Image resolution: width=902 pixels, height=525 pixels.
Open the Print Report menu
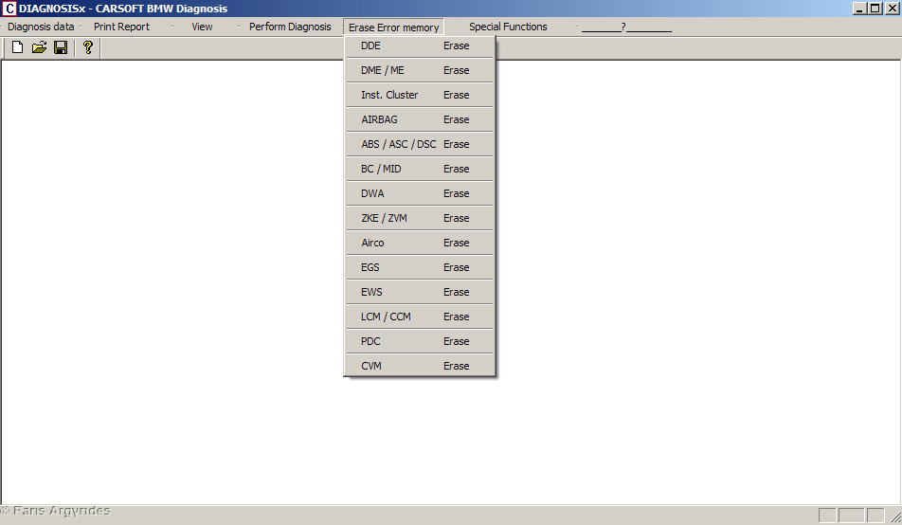(121, 27)
